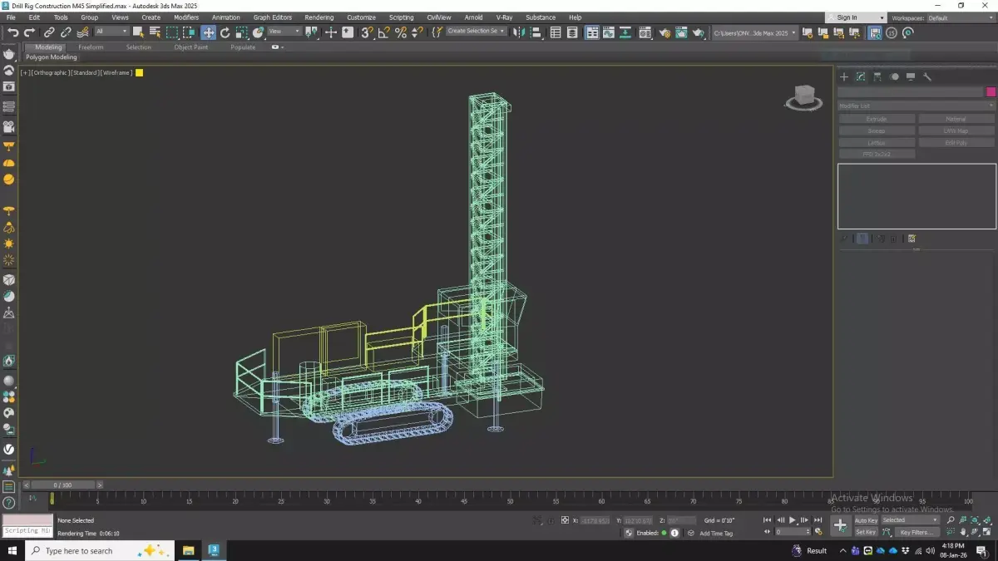Click the Select Object tool
The height and width of the screenshot is (561, 998).
coord(138,32)
